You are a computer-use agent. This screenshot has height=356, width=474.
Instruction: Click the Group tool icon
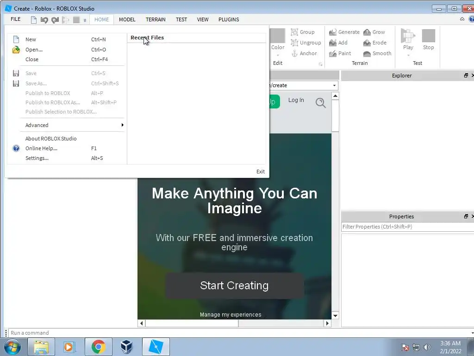(294, 32)
